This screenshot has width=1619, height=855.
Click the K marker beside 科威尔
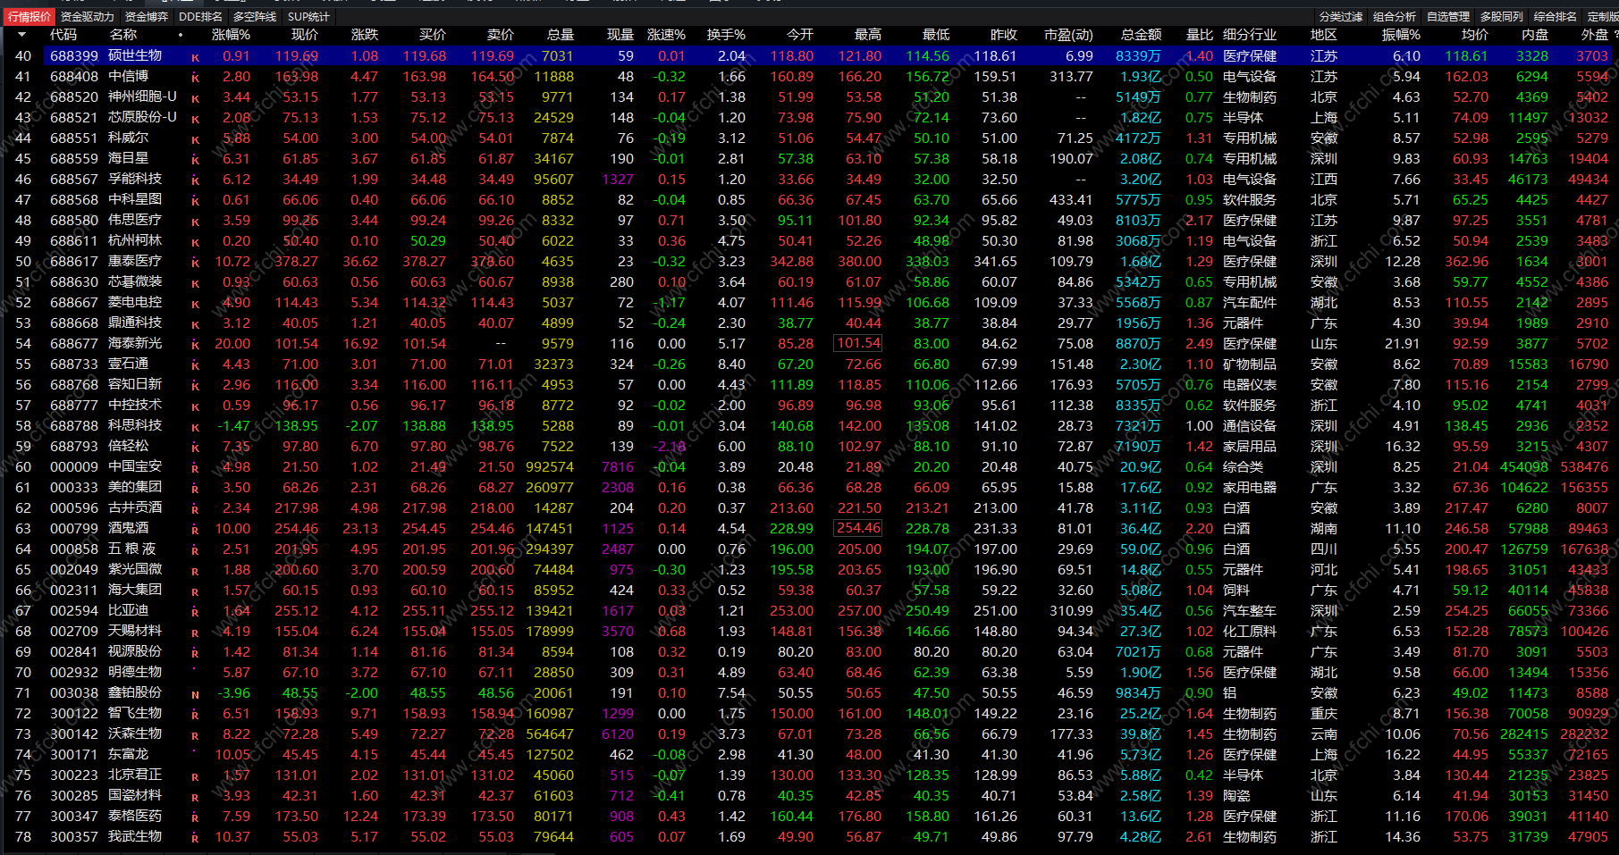[x=195, y=139]
